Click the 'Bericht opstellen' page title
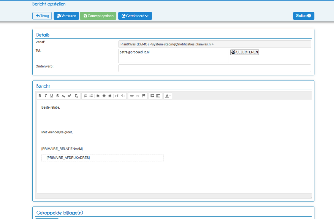Screen dimensions: 334x219 (x=49, y=4)
